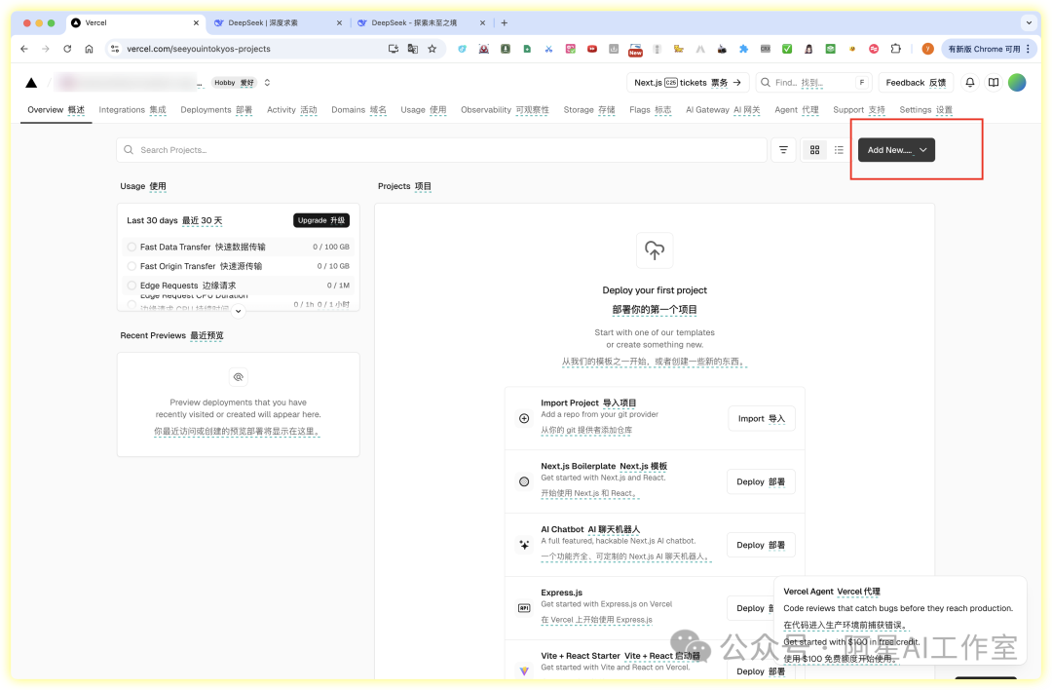Click the Import button
Screen dimensions: 1052x690
pyautogui.click(x=762, y=418)
